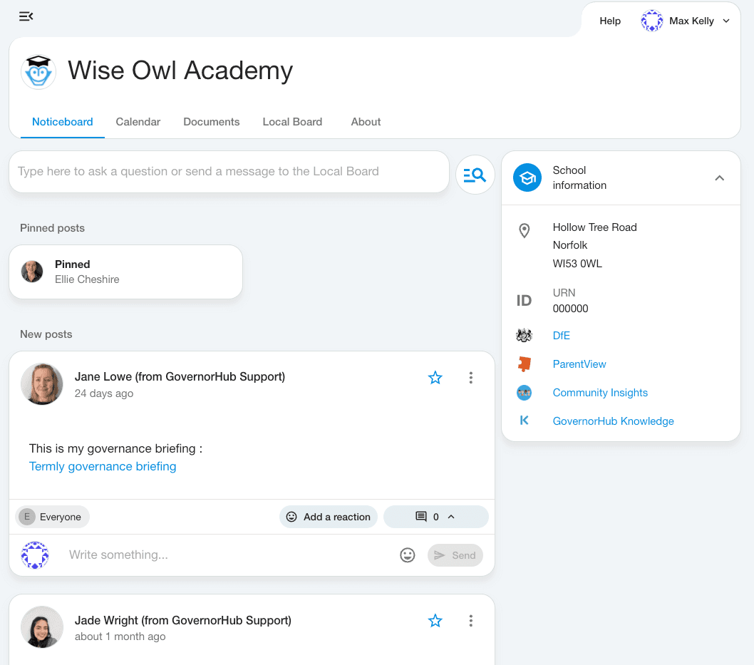This screenshot has width=754, height=665.
Task: Open the Max Kelly user dropdown
Action: coord(687,21)
